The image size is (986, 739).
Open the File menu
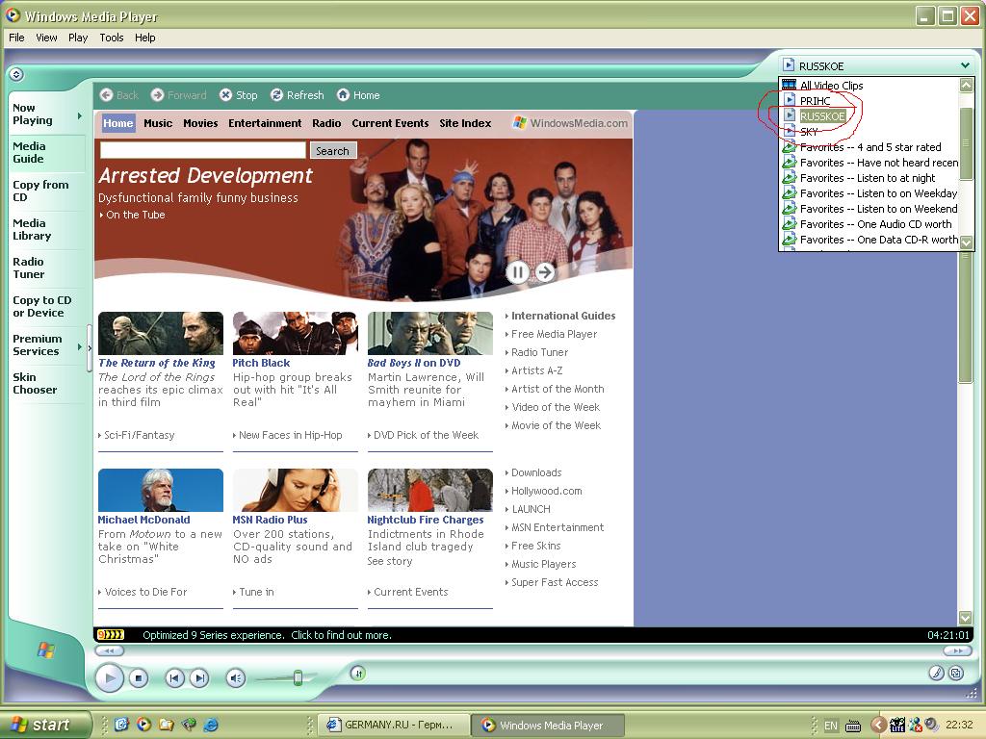point(16,38)
